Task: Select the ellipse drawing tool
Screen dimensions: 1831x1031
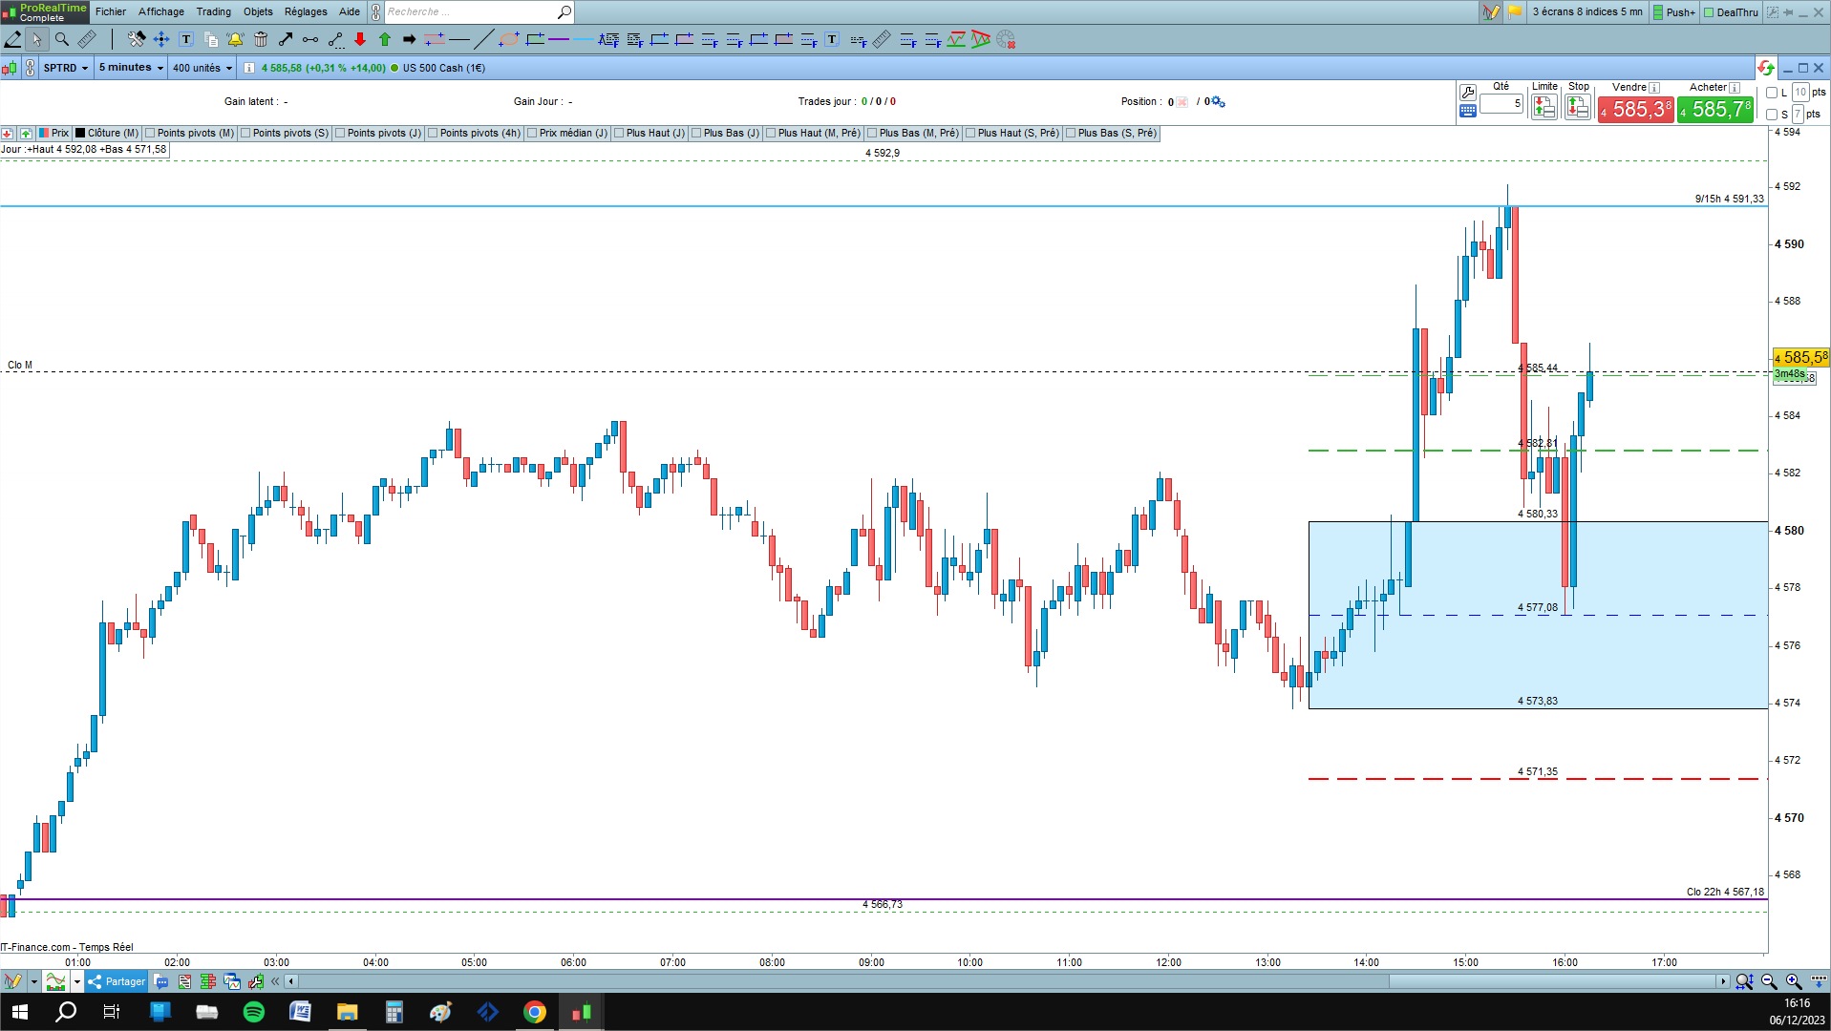Action: click(x=509, y=39)
